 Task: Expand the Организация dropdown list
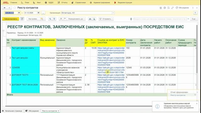(113, 13)
